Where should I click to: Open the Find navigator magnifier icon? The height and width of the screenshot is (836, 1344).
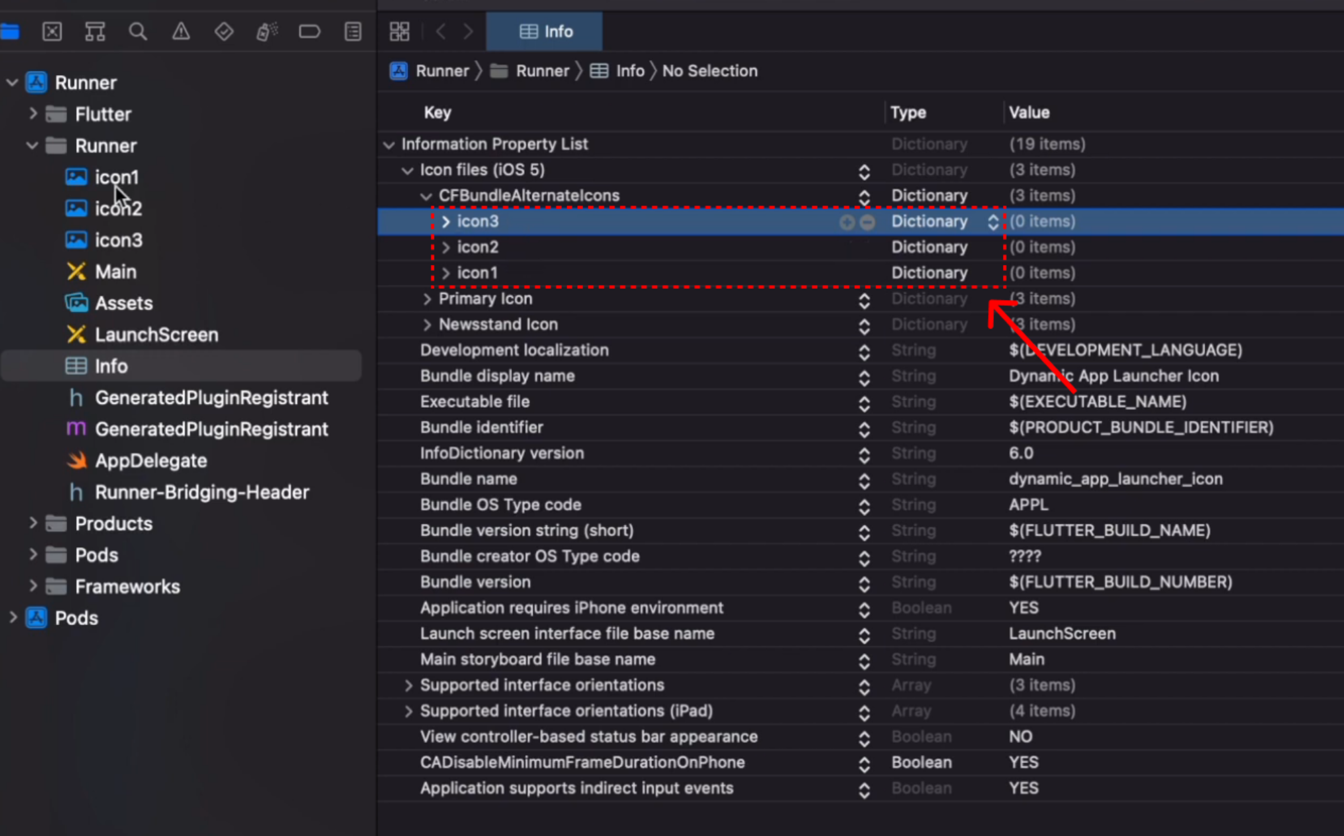click(x=138, y=32)
